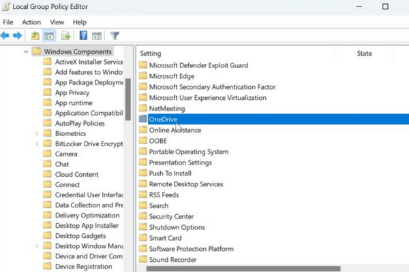Select Push To Install folder
This screenshot has height=272, width=409.
[x=170, y=173]
